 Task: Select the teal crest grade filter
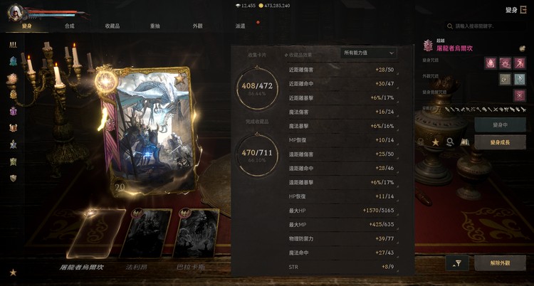(13, 61)
